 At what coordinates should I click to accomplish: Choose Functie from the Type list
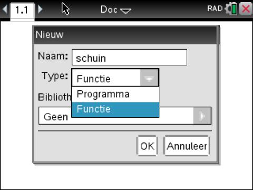point(115,109)
